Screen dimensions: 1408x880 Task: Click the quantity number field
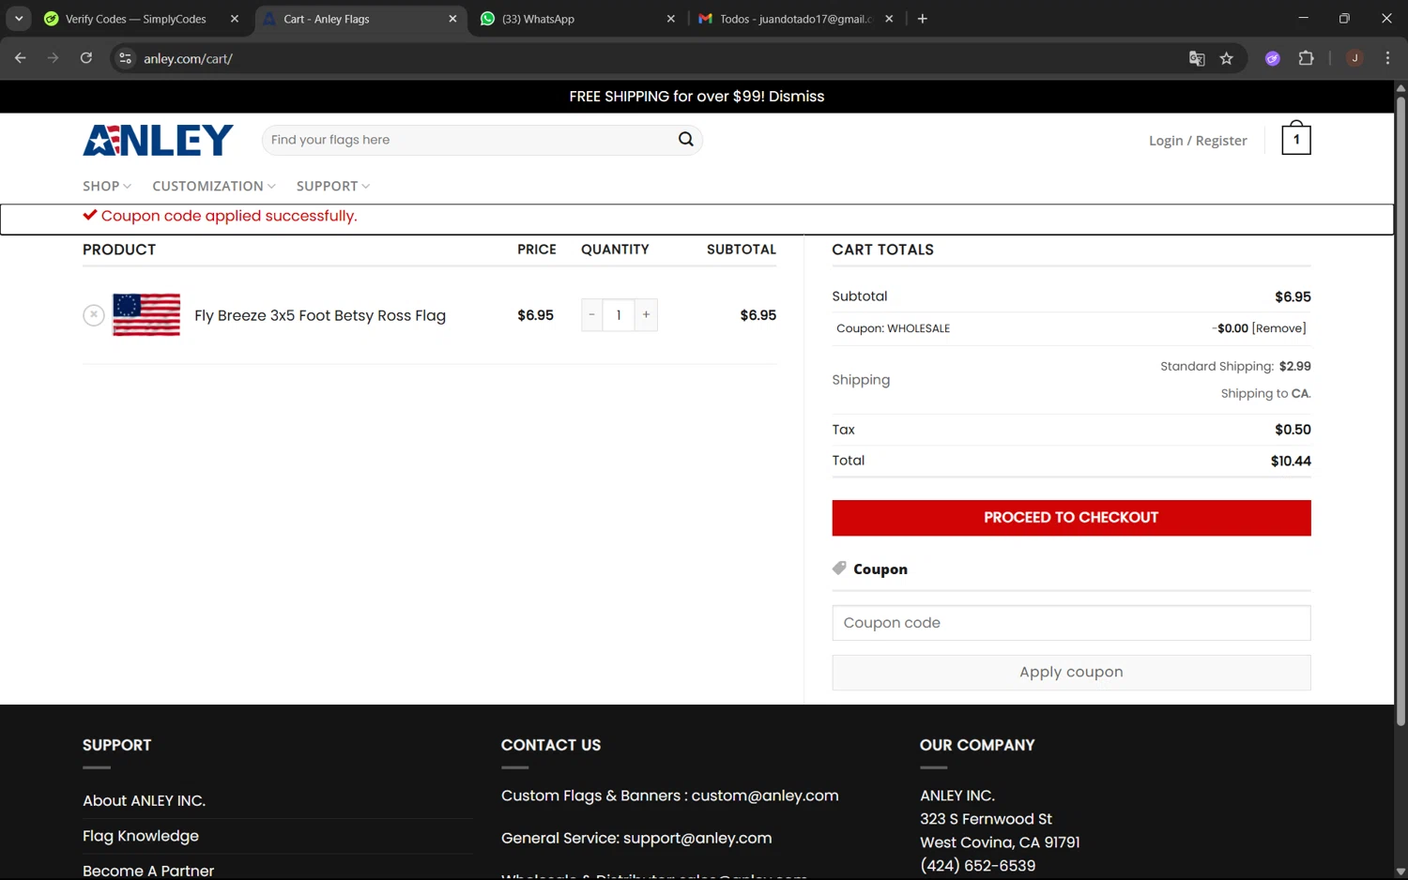619,315
